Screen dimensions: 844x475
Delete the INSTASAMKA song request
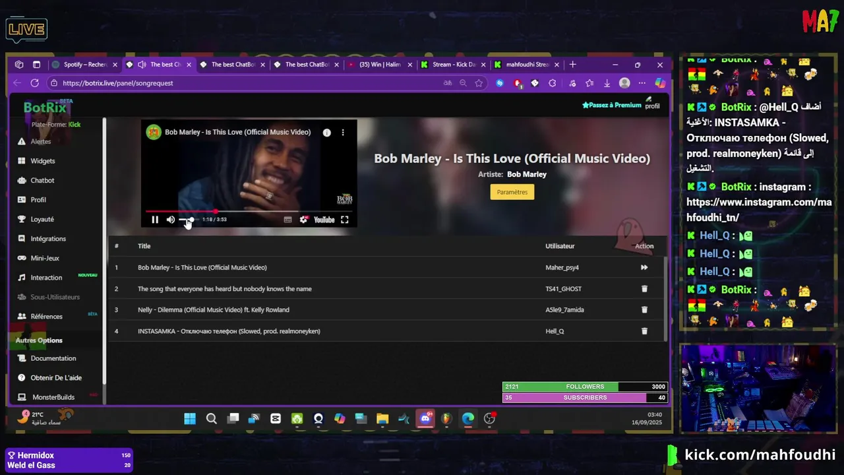(644, 331)
